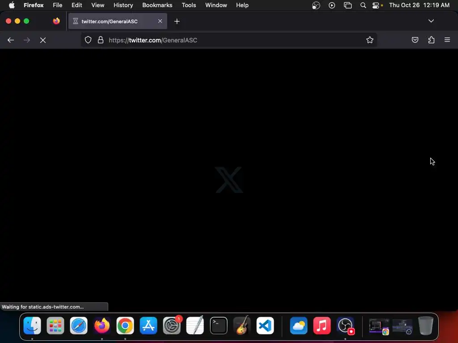Screen dimensions: 458x343
Task: View site security lock info
Action: (101, 40)
